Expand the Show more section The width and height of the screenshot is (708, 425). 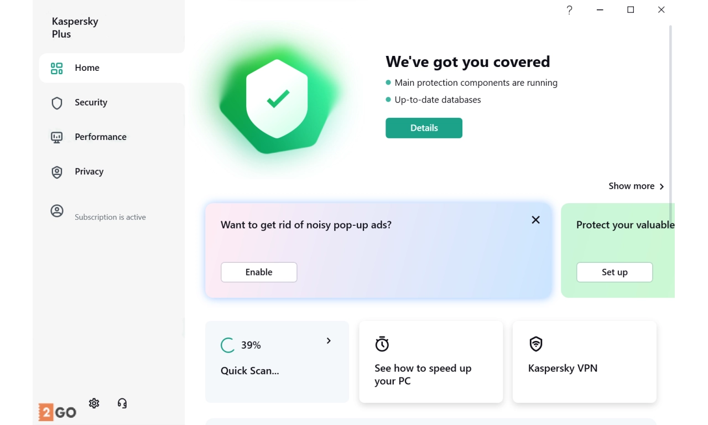(636, 186)
